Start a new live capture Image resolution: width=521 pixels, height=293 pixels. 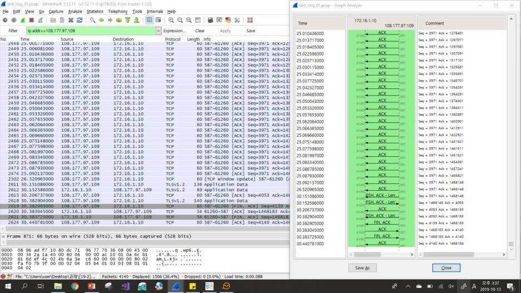coord(23,20)
